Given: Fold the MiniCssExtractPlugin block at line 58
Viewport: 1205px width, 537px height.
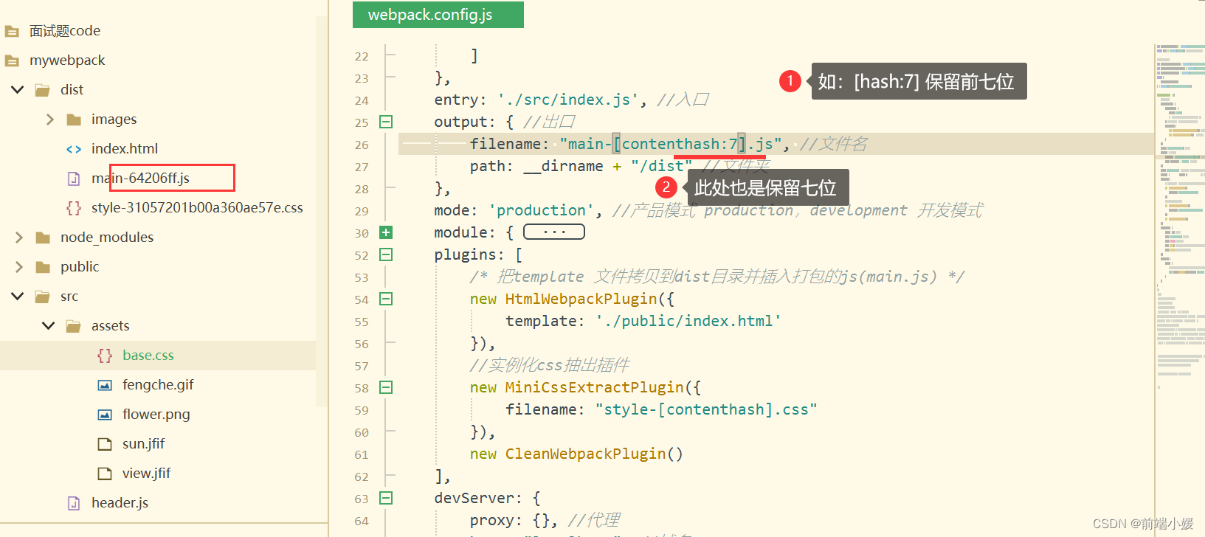Looking at the screenshot, I should [386, 387].
